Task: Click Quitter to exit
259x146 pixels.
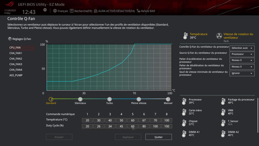Action: pyautogui.click(x=159, y=137)
